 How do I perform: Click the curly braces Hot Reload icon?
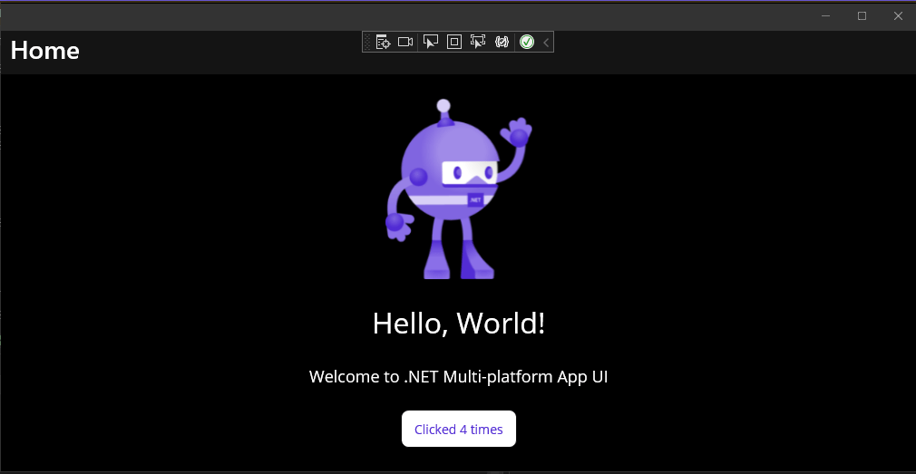click(502, 42)
